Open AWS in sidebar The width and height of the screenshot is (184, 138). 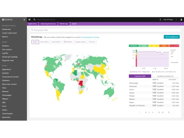coord(4,102)
